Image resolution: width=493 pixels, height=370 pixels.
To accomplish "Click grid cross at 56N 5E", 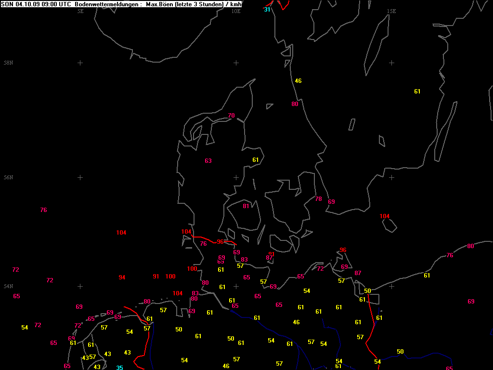I will pos(80,177).
